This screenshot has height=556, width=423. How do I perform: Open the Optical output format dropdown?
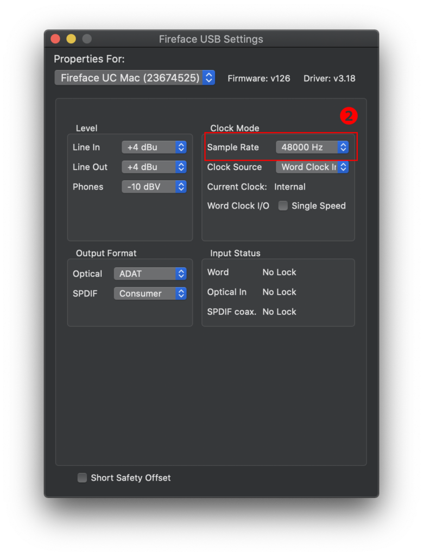[150, 274]
